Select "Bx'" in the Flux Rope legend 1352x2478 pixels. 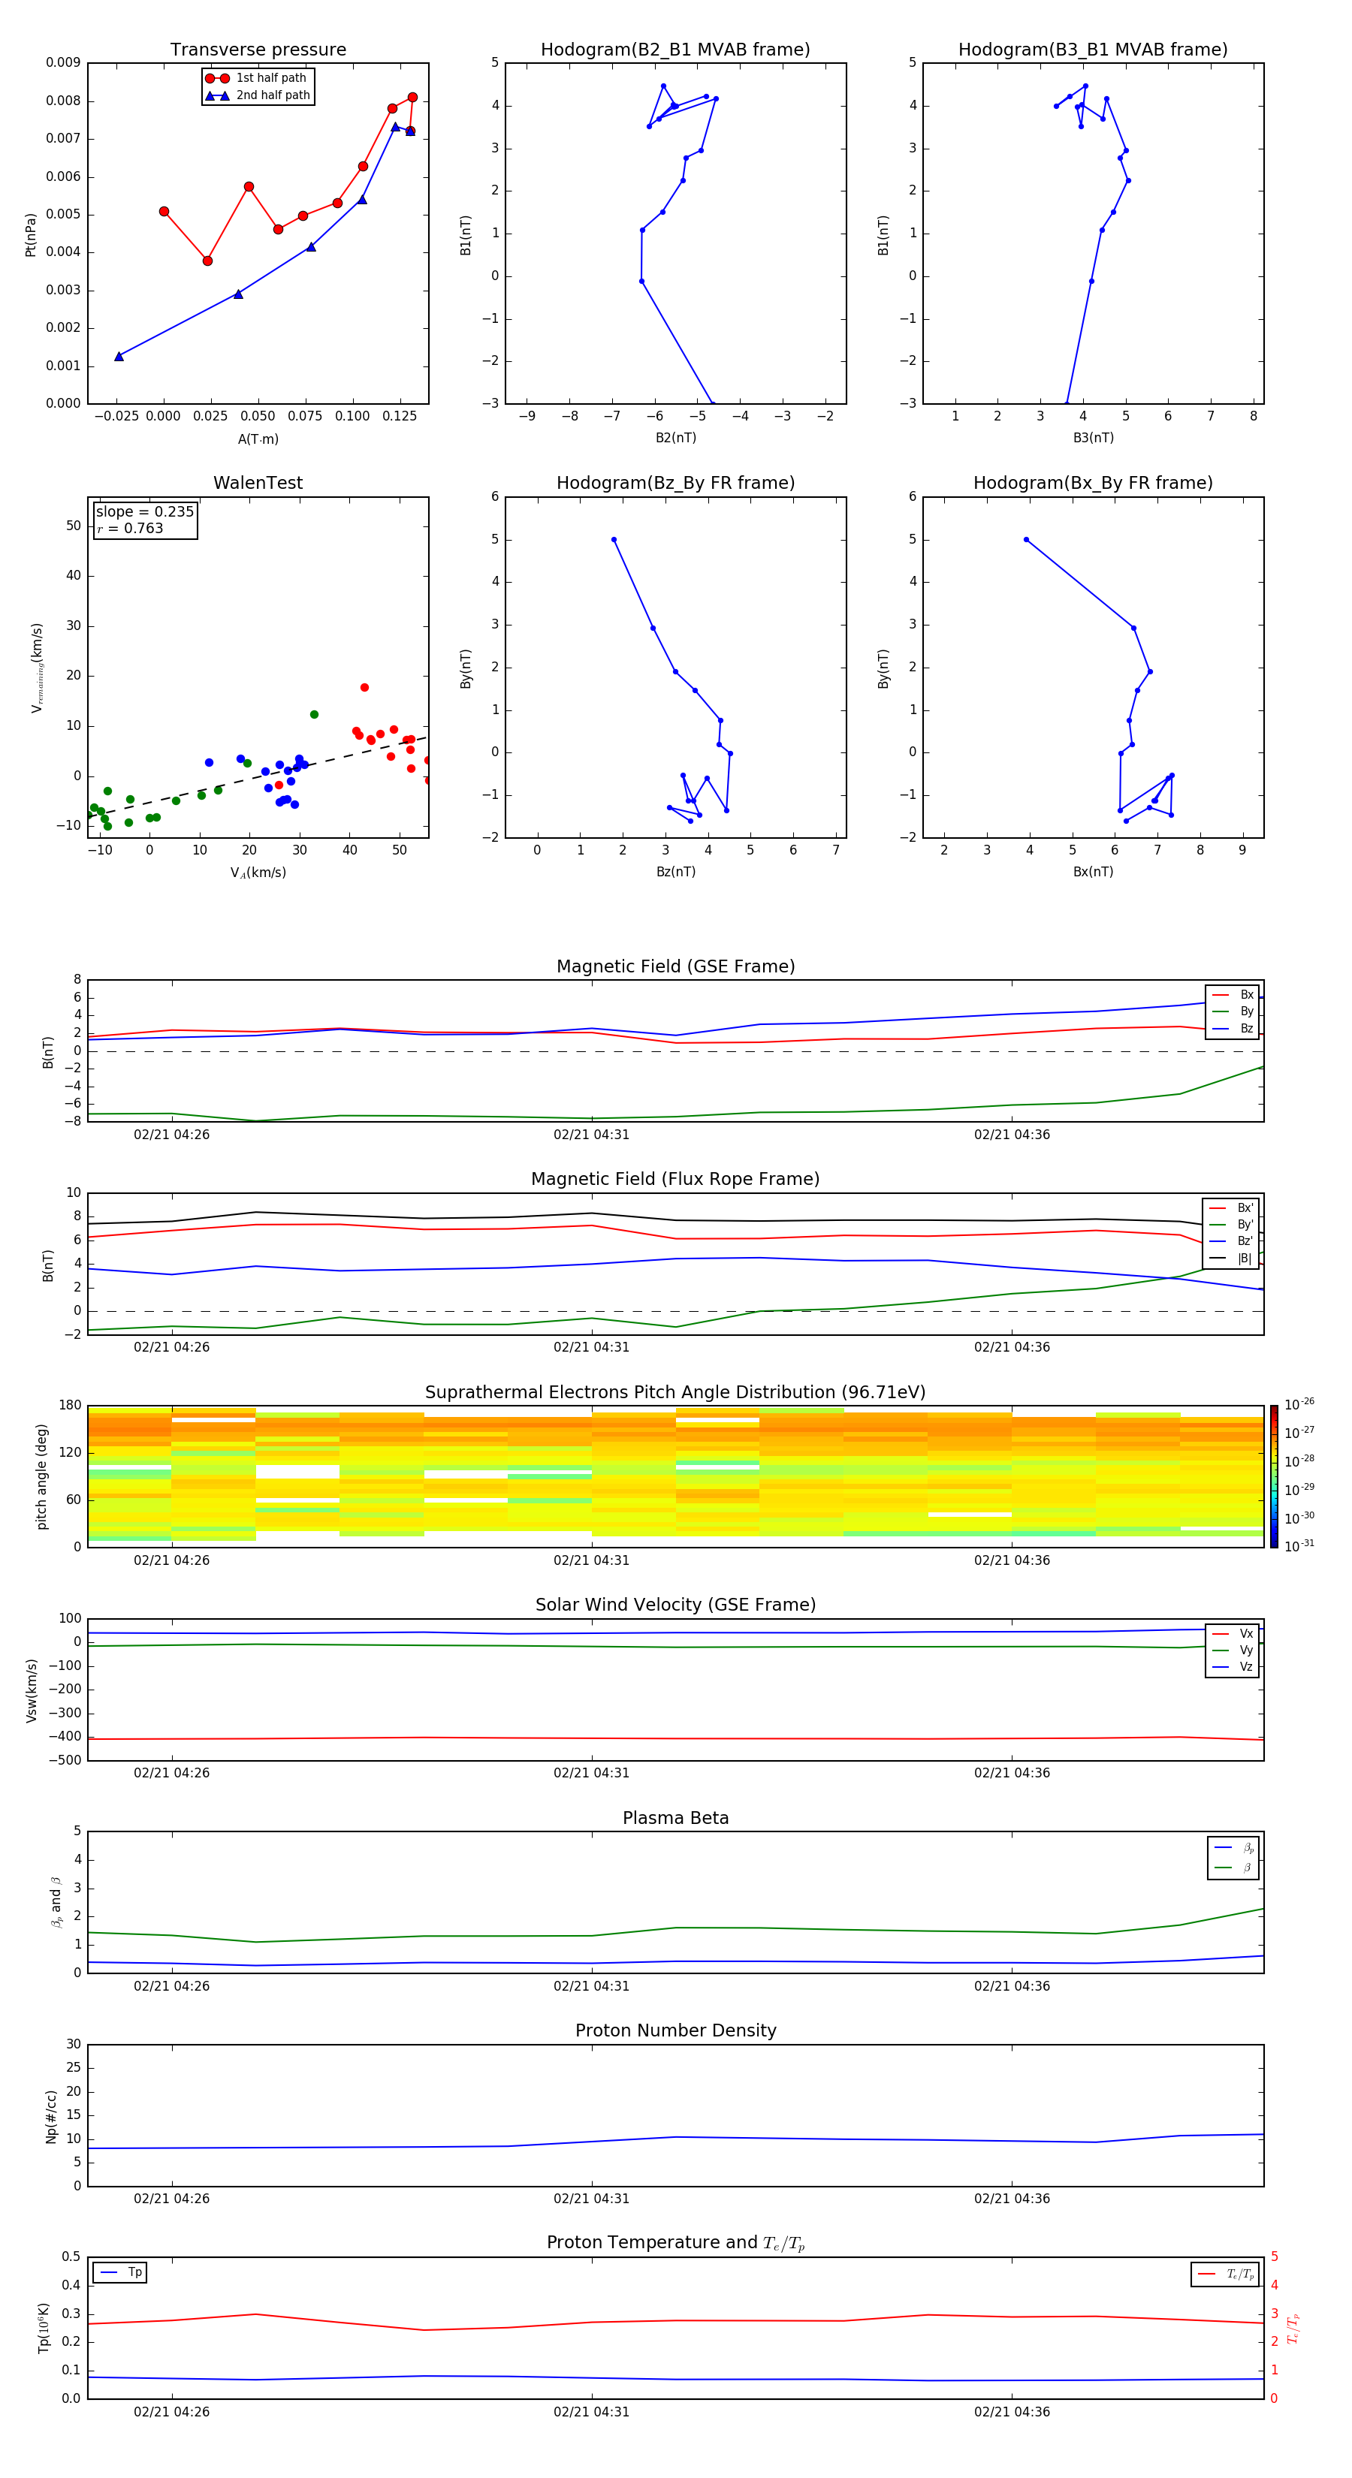[1231, 1208]
